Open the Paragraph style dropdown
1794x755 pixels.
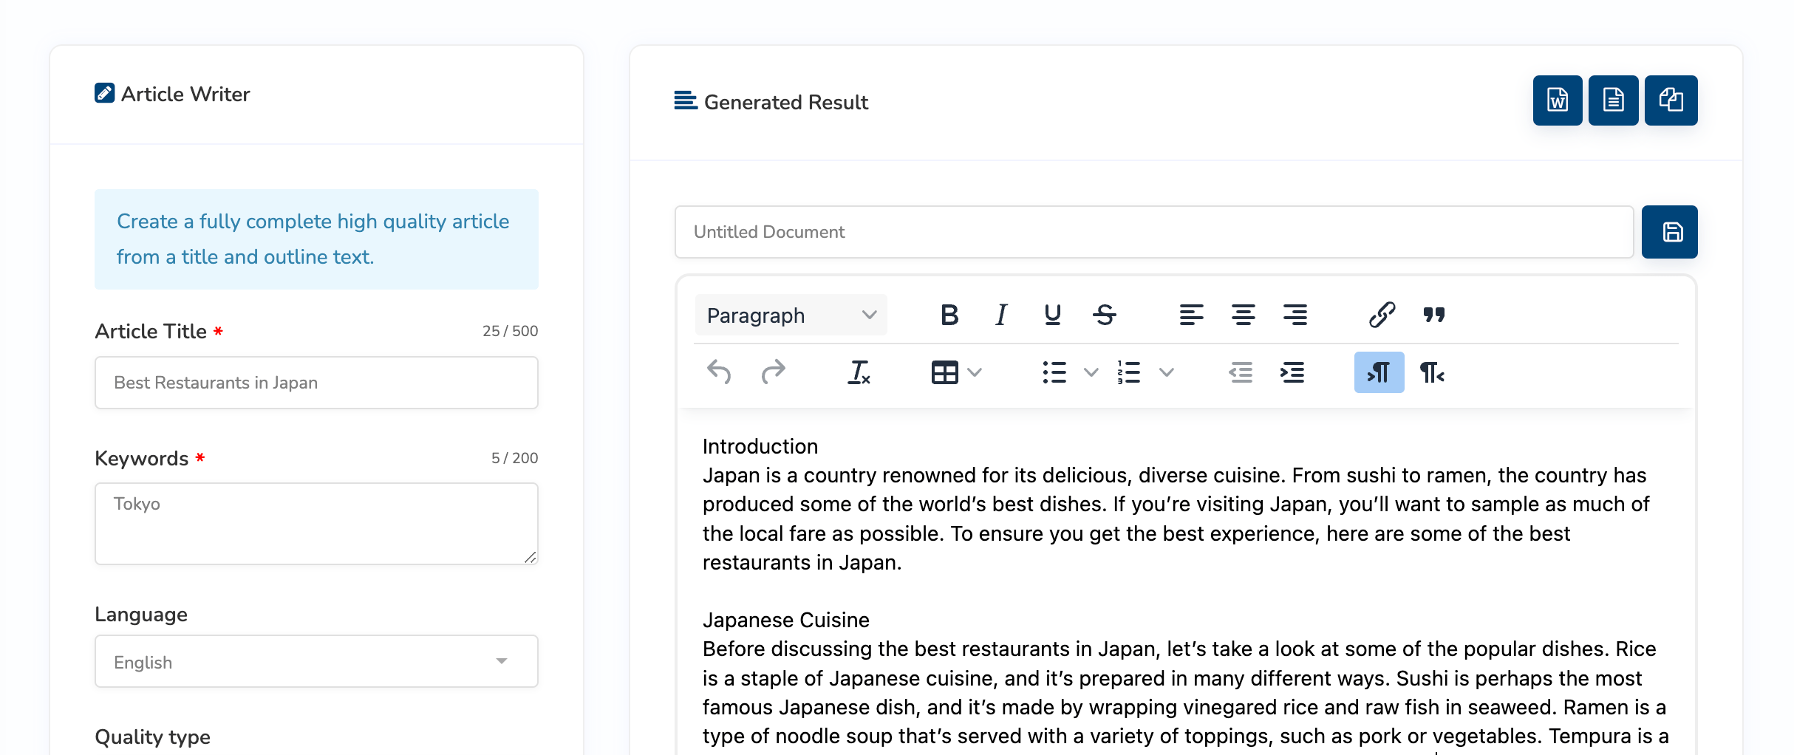[x=791, y=315]
